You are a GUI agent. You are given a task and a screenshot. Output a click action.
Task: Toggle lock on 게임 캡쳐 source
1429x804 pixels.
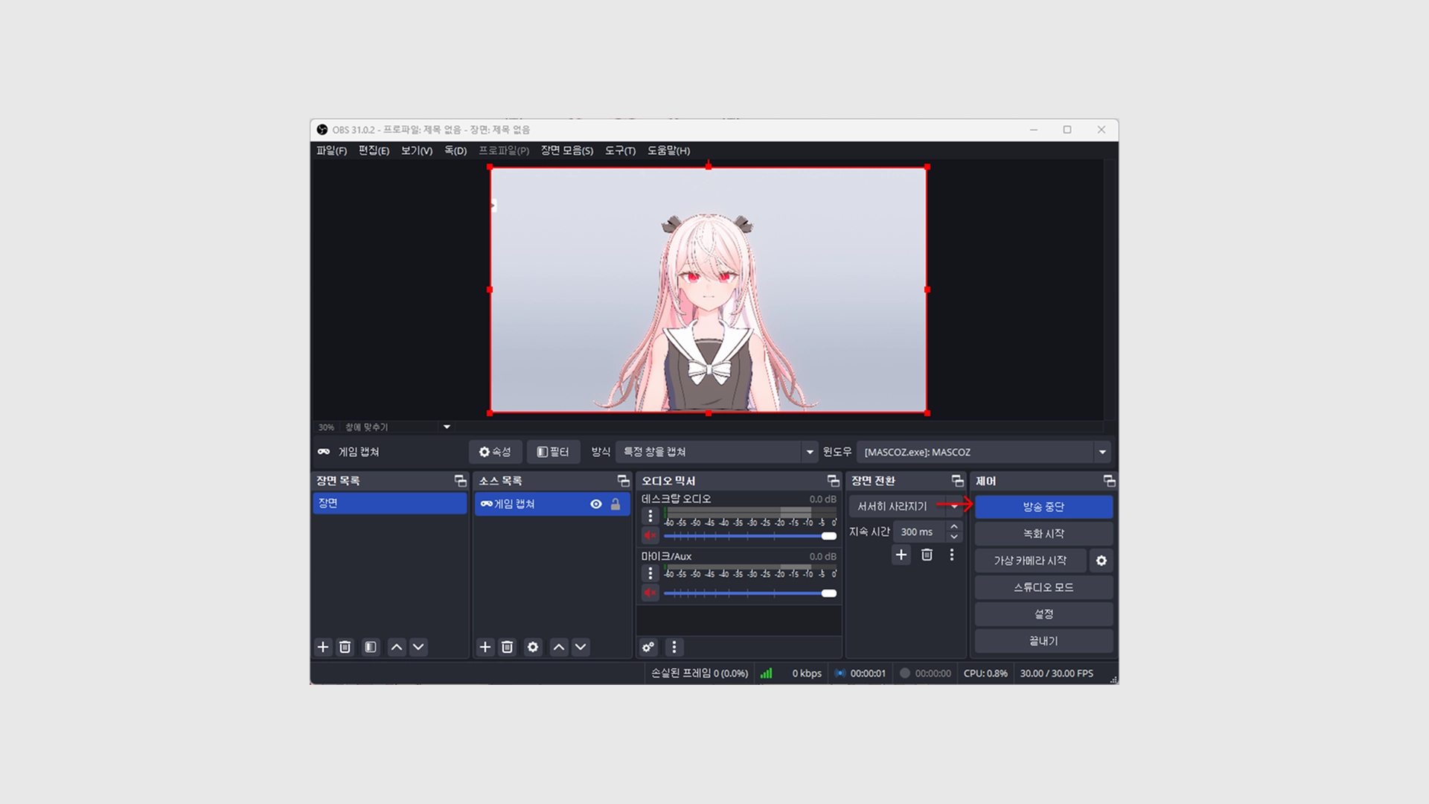(x=616, y=504)
